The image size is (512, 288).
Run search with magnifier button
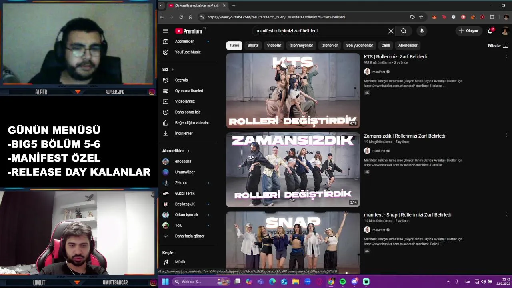404,31
